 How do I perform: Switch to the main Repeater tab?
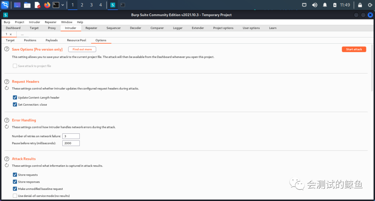(x=91, y=28)
